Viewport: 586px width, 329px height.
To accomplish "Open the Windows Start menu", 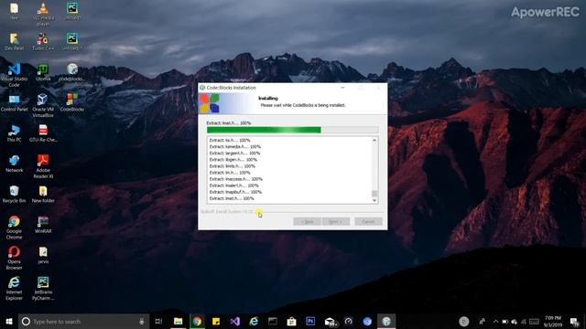I will pos(9,321).
